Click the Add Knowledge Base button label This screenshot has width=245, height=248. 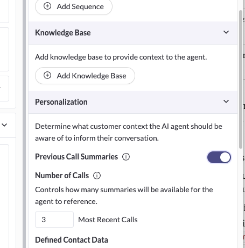pyautogui.click(x=92, y=76)
